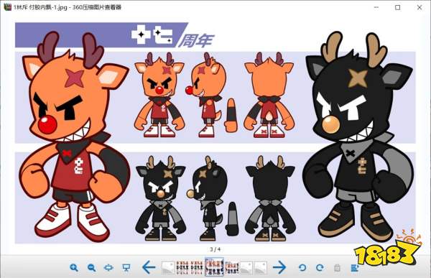The image size is (431, 278).
Task: Maximize the image viewer window
Action: 397,7
